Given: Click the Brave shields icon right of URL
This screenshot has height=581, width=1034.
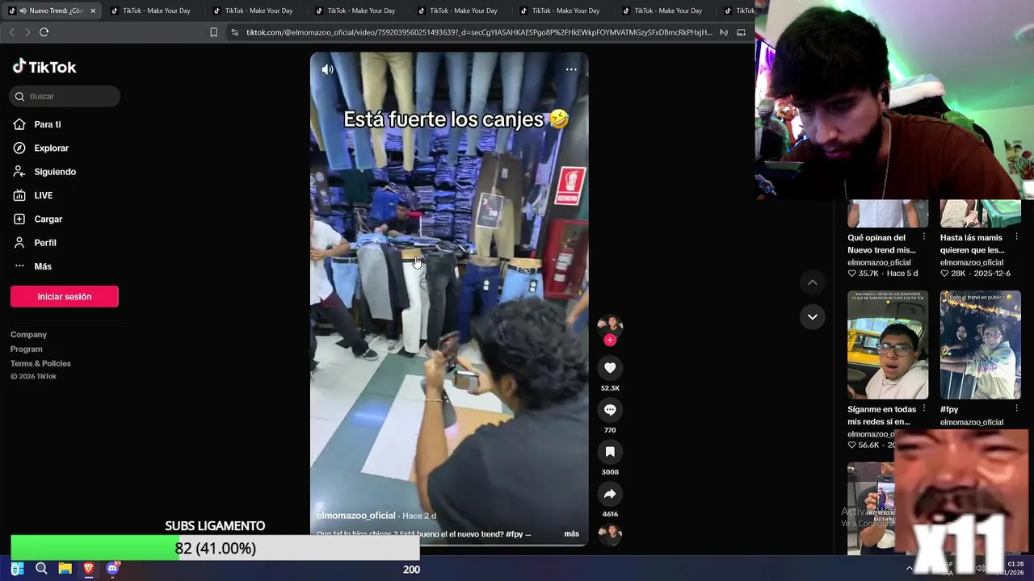Looking at the screenshot, I should [x=724, y=32].
